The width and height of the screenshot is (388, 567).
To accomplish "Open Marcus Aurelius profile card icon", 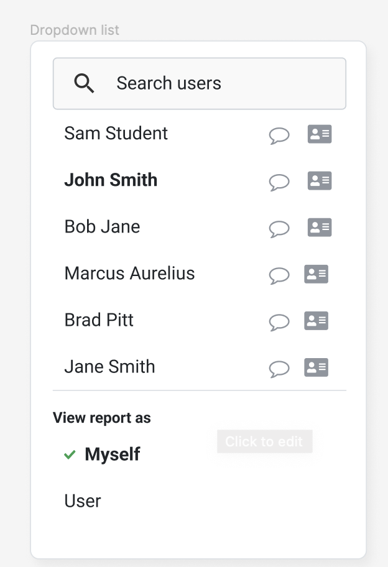I will tap(316, 274).
